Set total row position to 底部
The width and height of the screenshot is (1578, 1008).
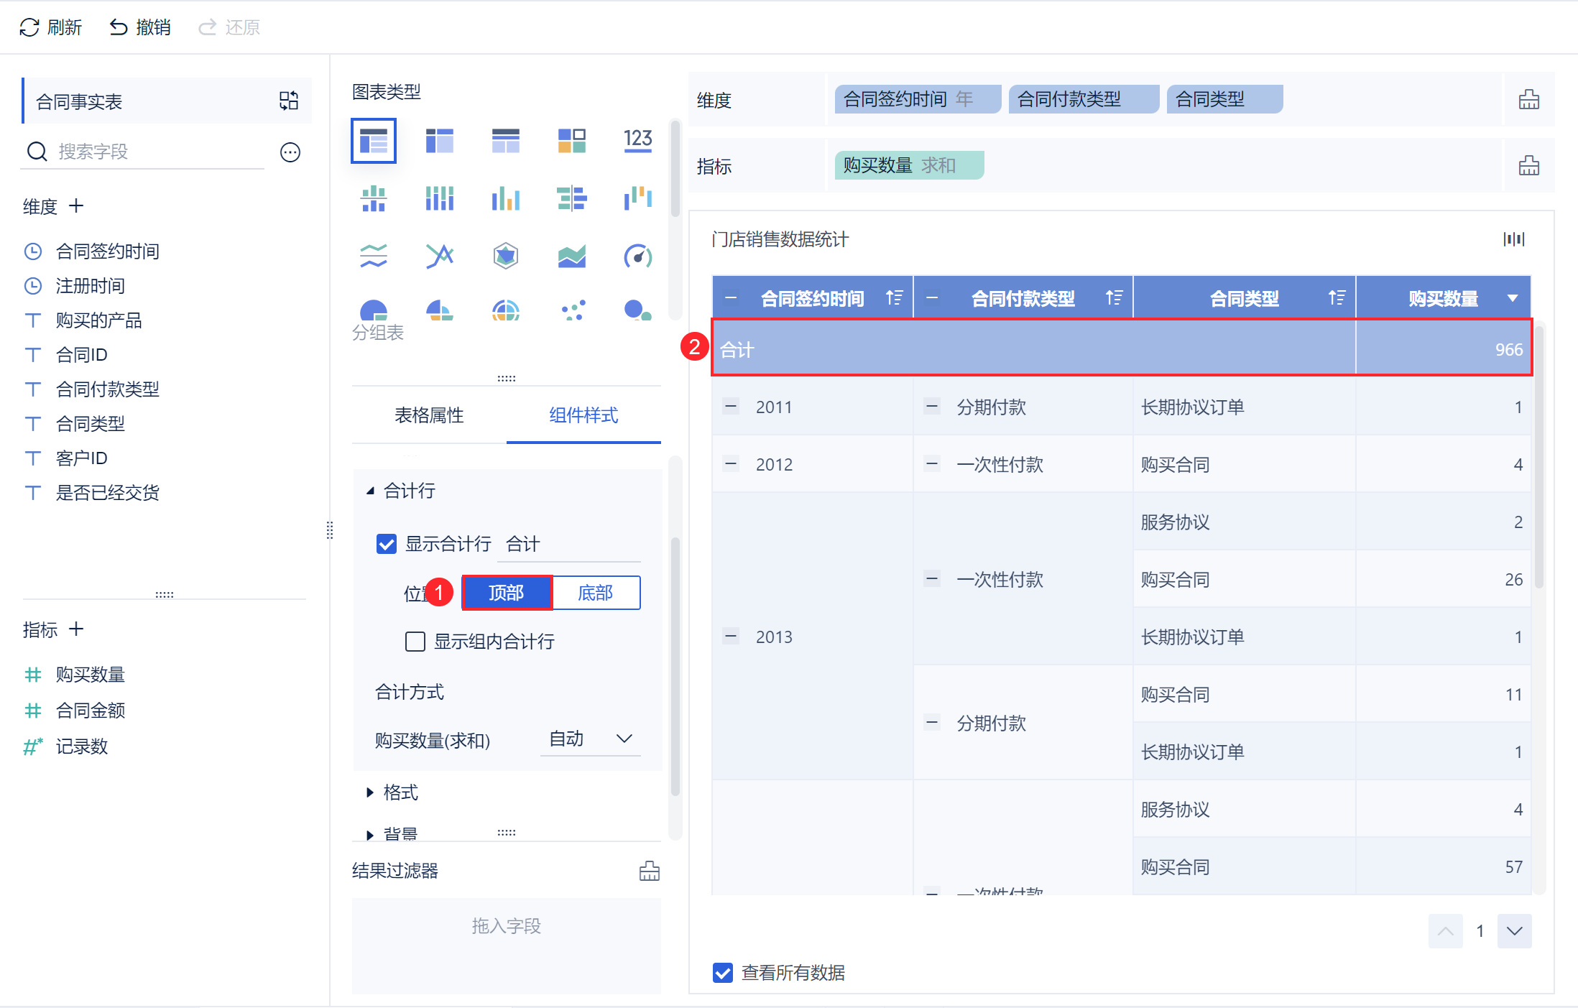point(596,593)
